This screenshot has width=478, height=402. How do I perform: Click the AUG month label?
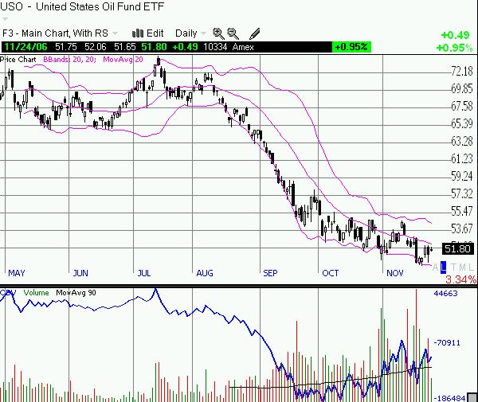205,273
